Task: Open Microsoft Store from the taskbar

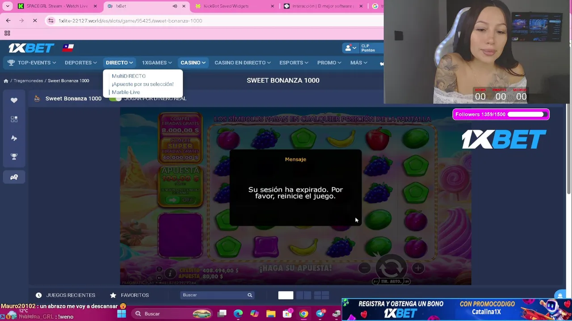Action: pyautogui.click(x=287, y=314)
